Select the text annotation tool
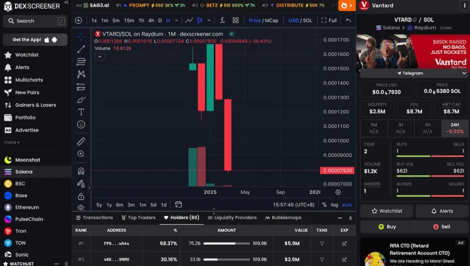The image size is (470, 266). pyautogui.click(x=81, y=112)
